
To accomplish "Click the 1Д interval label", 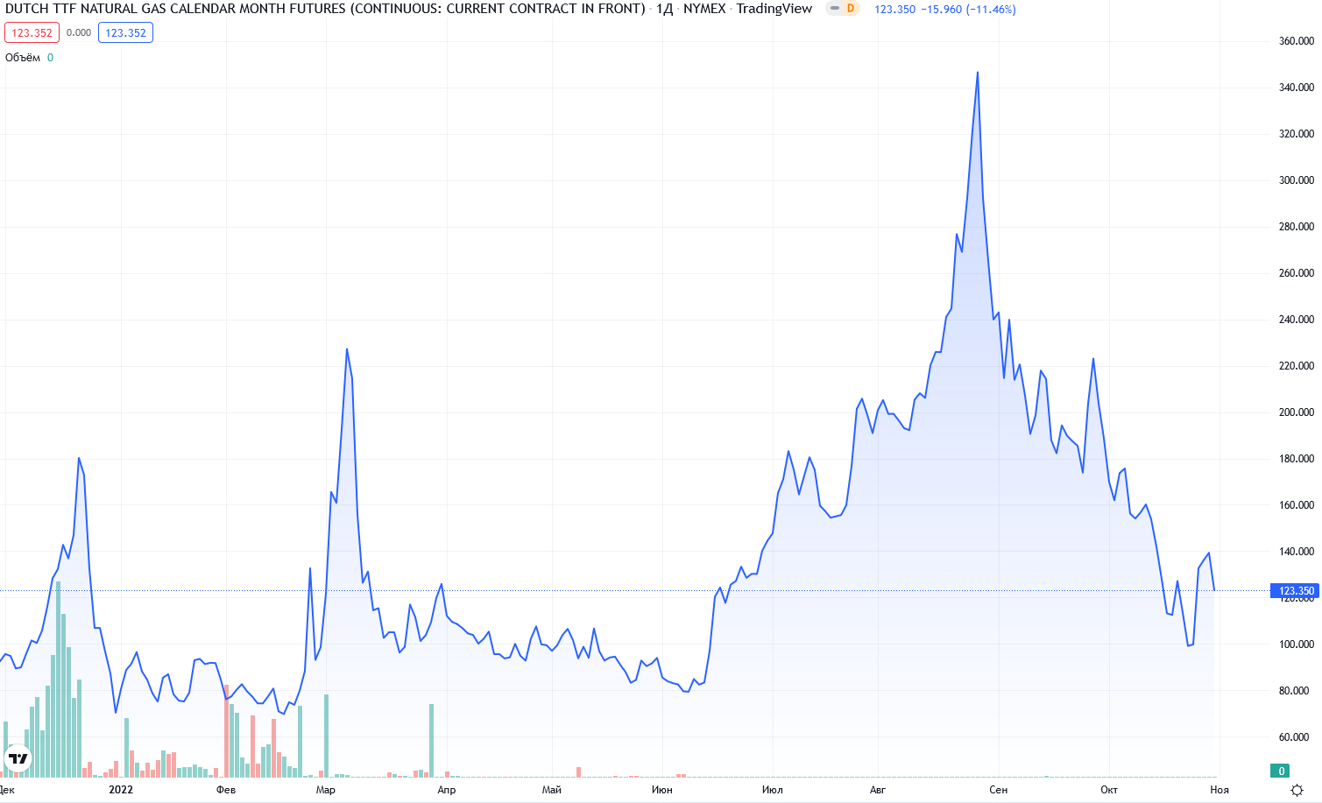I will coord(664,9).
